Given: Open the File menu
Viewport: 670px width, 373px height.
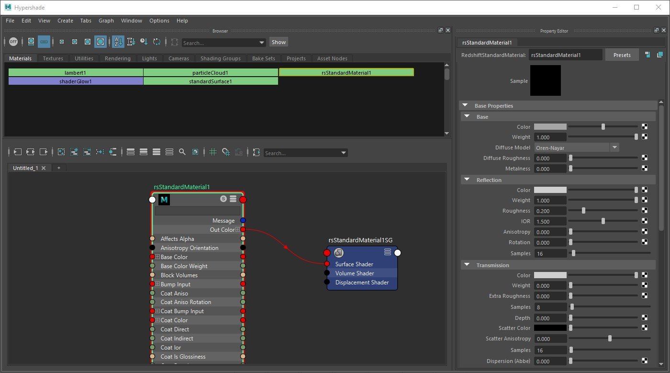Looking at the screenshot, I should click(x=10, y=21).
